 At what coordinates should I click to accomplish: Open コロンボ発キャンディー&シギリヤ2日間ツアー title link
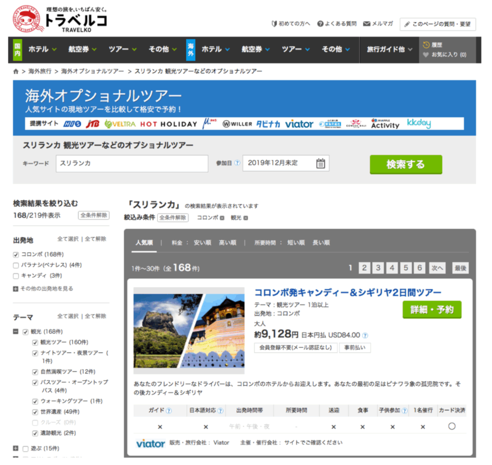coord(348,293)
